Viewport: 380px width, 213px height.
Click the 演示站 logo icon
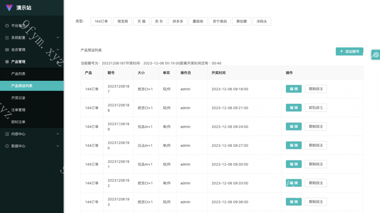click(9, 8)
